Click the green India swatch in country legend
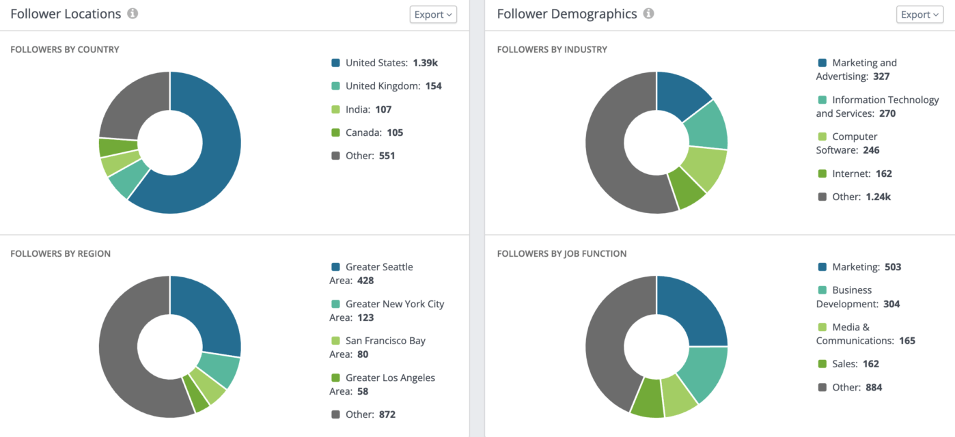This screenshot has width=955, height=437. [334, 109]
